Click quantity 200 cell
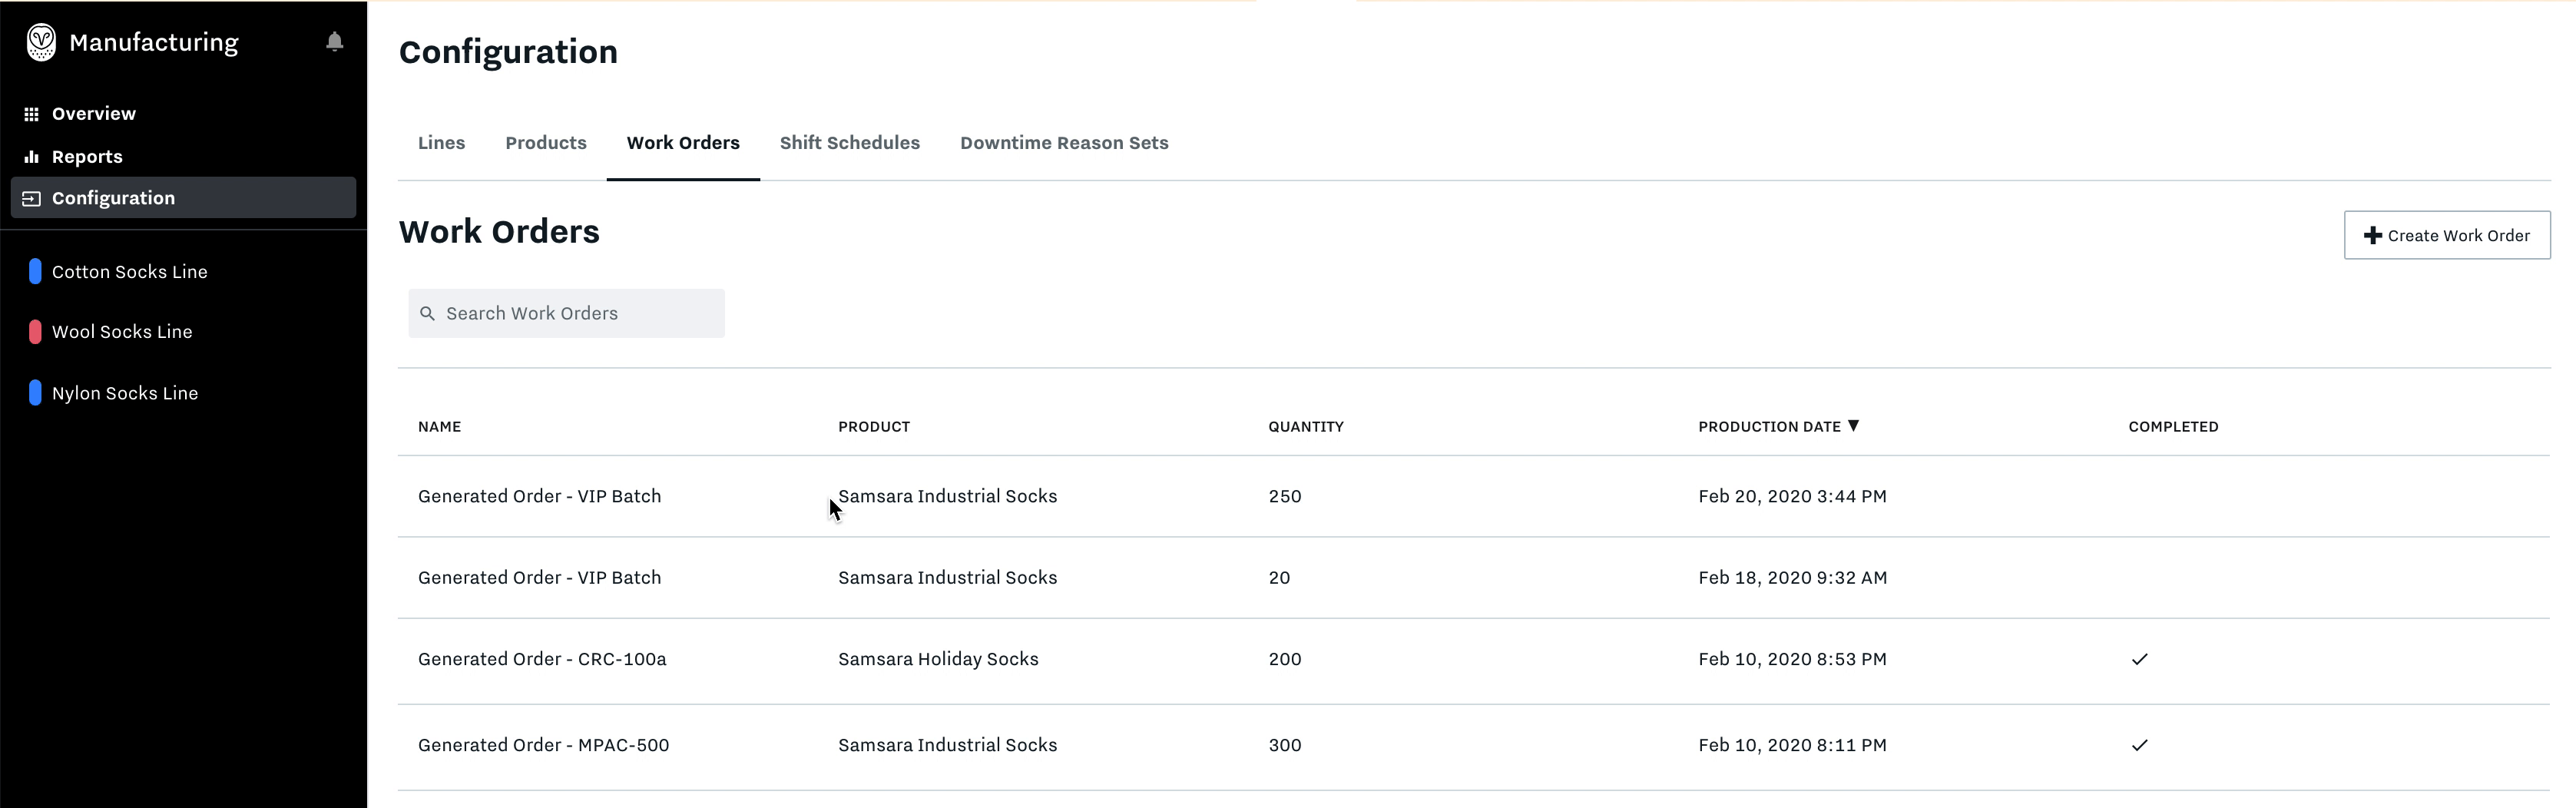 pos(1285,659)
